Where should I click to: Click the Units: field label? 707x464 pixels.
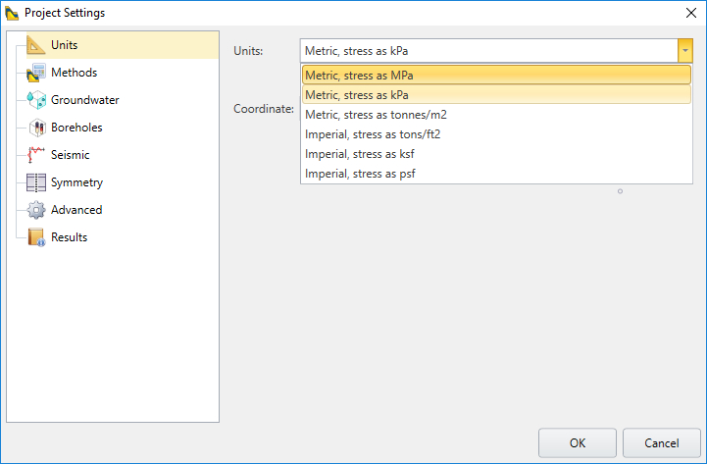point(248,51)
